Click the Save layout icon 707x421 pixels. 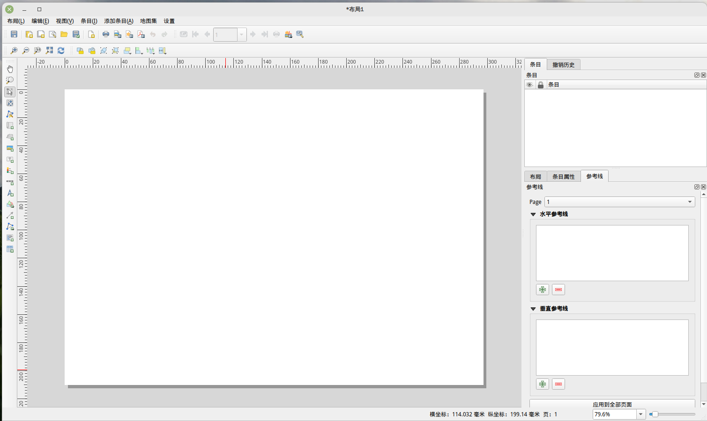tap(14, 34)
